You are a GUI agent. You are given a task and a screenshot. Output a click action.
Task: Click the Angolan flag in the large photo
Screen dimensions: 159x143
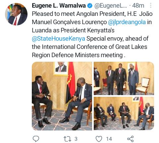[x=71, y=83]
